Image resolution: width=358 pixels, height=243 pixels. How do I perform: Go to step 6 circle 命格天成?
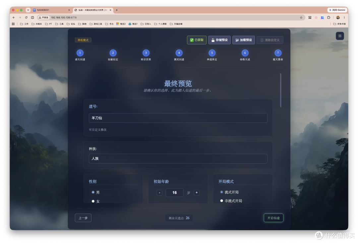(245, 53)
